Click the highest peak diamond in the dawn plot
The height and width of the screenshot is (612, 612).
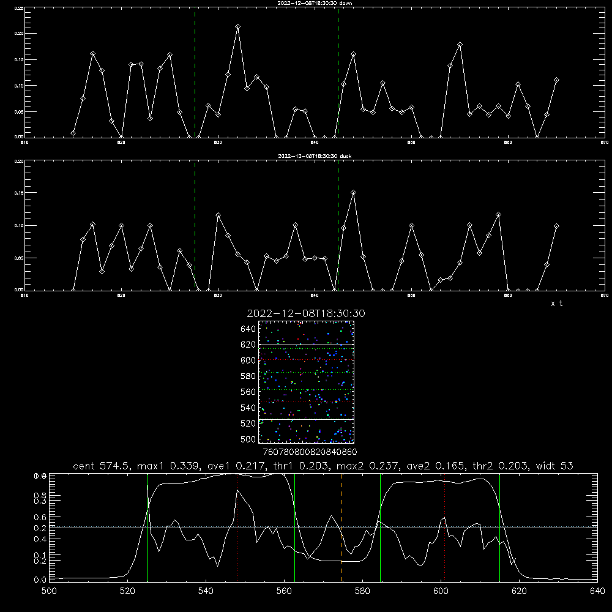click(237, 26)
